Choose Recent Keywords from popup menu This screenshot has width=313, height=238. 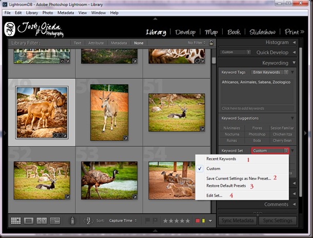242,159
